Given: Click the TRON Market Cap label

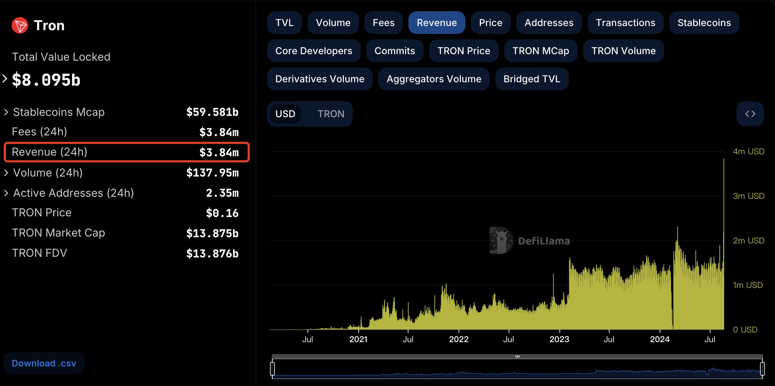Looking at the screenshot, I should pyautogui.click(x=58, y=233).
